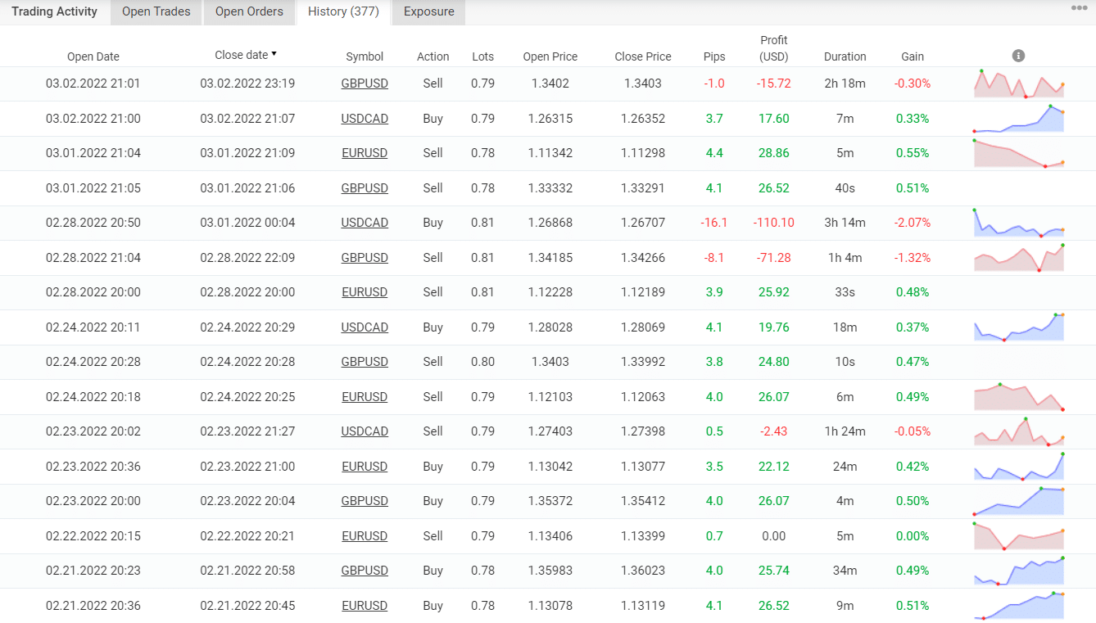Screen dimensions: 1096x623
Task: Sort by Profit (USD) column header
Action: (773, 48)
